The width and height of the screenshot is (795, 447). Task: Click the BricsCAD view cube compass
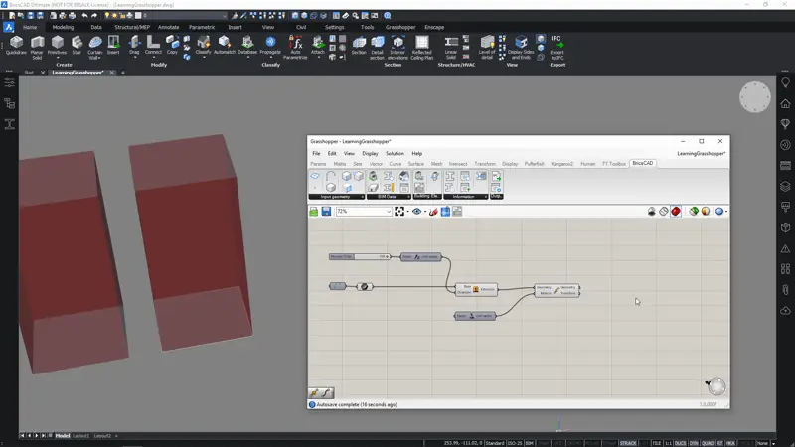pyautogui.click(x=755, y=97)
